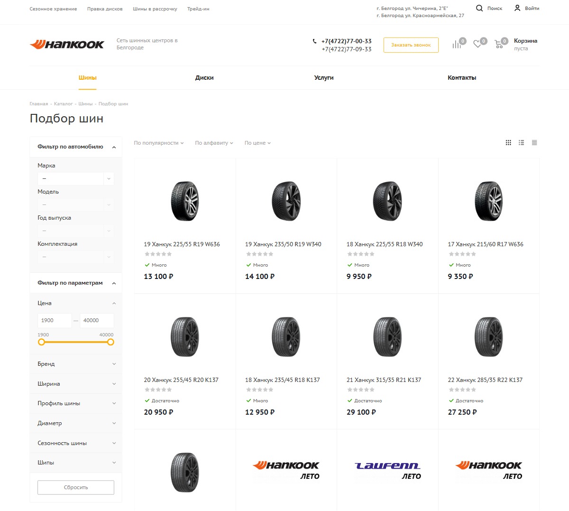Open the Контакты main menu tab

pos(462,77)
